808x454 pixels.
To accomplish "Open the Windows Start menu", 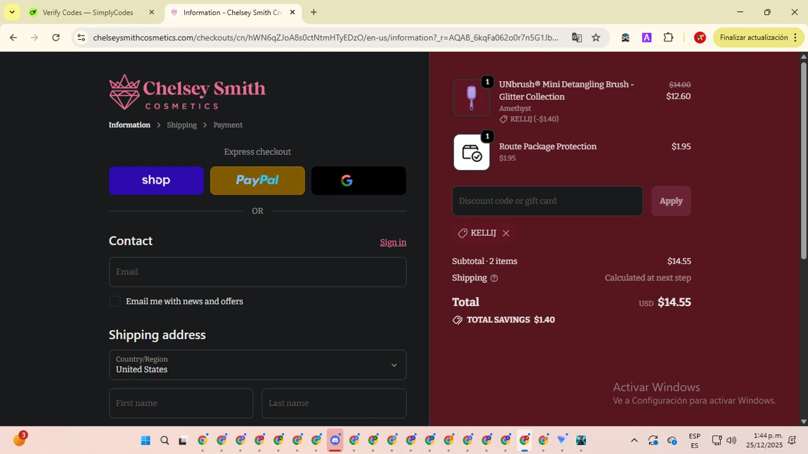I will point(145,441).
